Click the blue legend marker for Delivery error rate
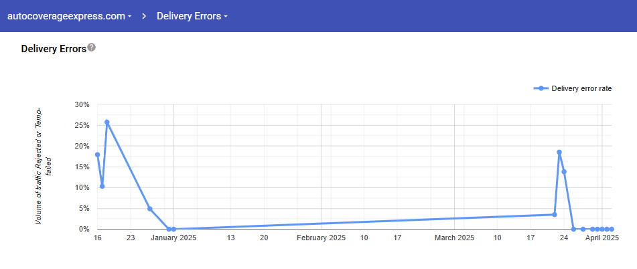 [541, 88]
